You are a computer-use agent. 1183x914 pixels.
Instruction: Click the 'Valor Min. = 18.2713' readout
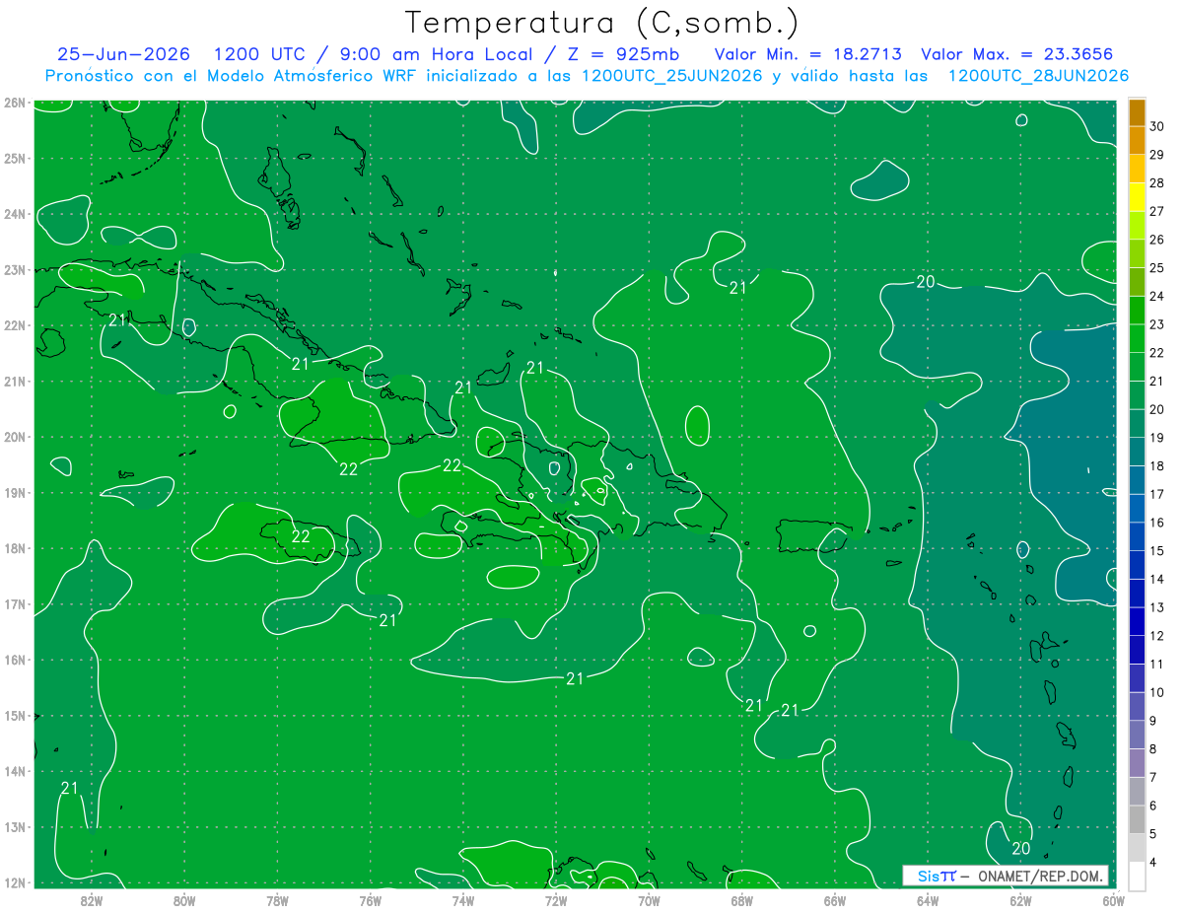(807, 54)
